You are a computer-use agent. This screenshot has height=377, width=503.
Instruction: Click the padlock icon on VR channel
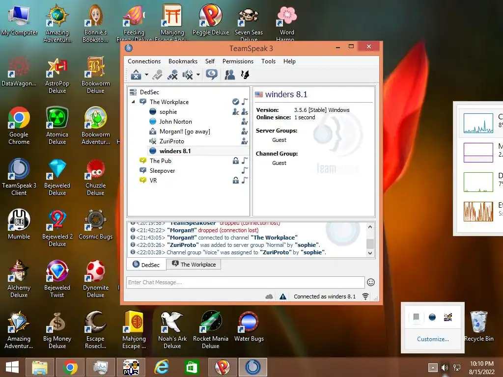[x=236, y=180]
